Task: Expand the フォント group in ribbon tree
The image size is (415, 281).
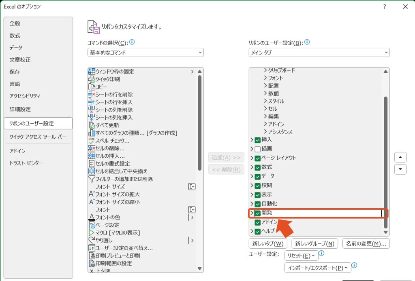Action: click(x=265, y=78)
